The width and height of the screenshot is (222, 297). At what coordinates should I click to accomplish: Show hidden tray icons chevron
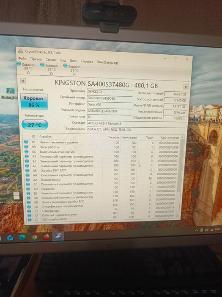[197, 230]
